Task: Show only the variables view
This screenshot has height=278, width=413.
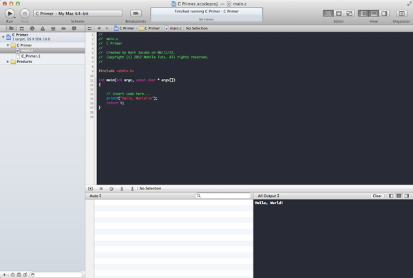Action: coord(391,196)
